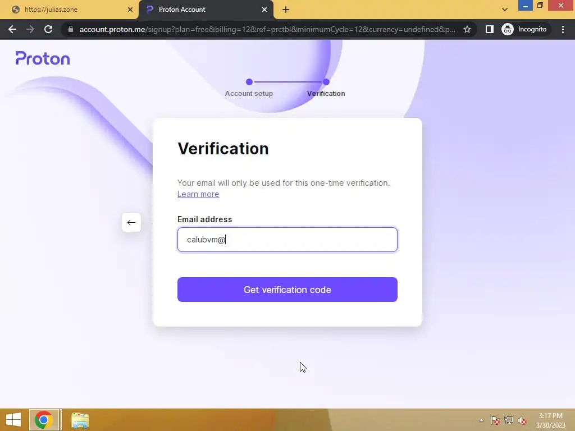Click browser back arrow
Viewport: 575px width, 431px height.
pyautogui.click(x=12, y=29)
